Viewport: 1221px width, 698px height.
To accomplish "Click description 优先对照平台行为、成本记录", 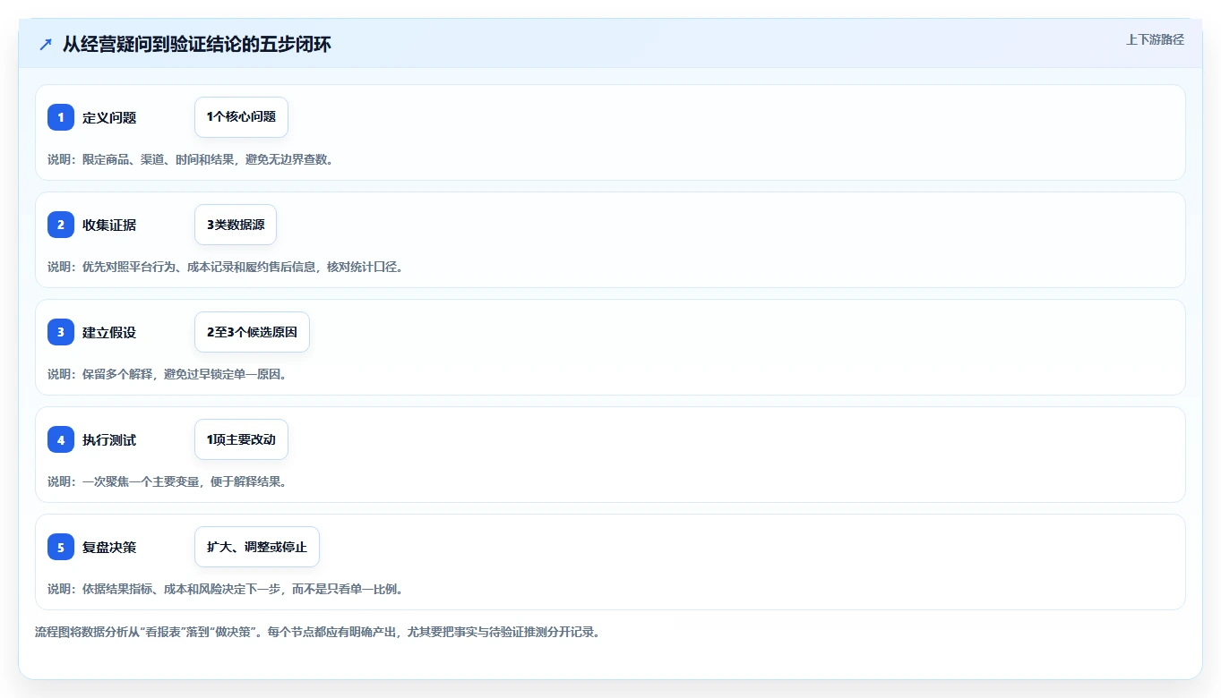I will click(x=226, y=267).
